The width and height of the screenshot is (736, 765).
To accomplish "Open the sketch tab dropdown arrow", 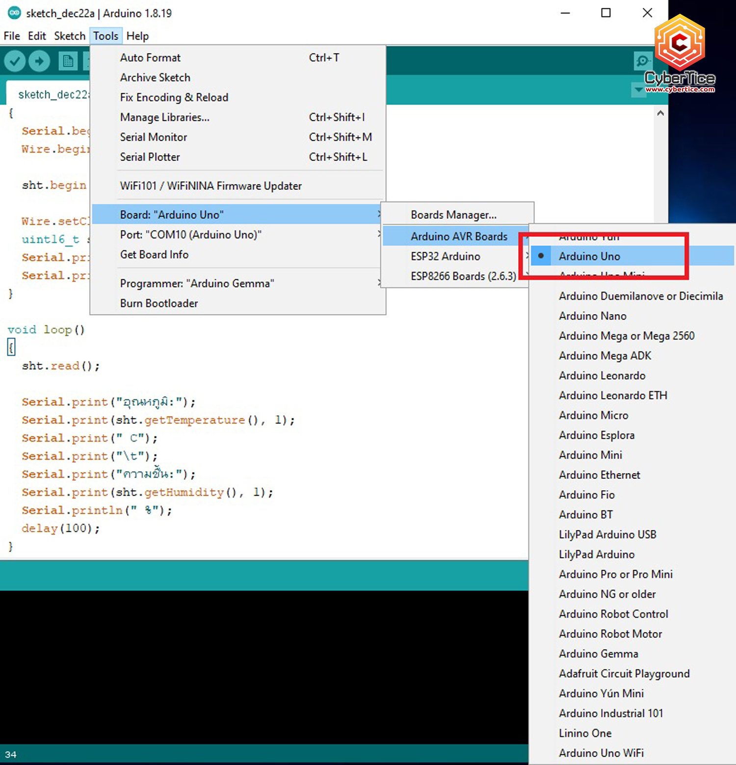I will tap(637, 90).
